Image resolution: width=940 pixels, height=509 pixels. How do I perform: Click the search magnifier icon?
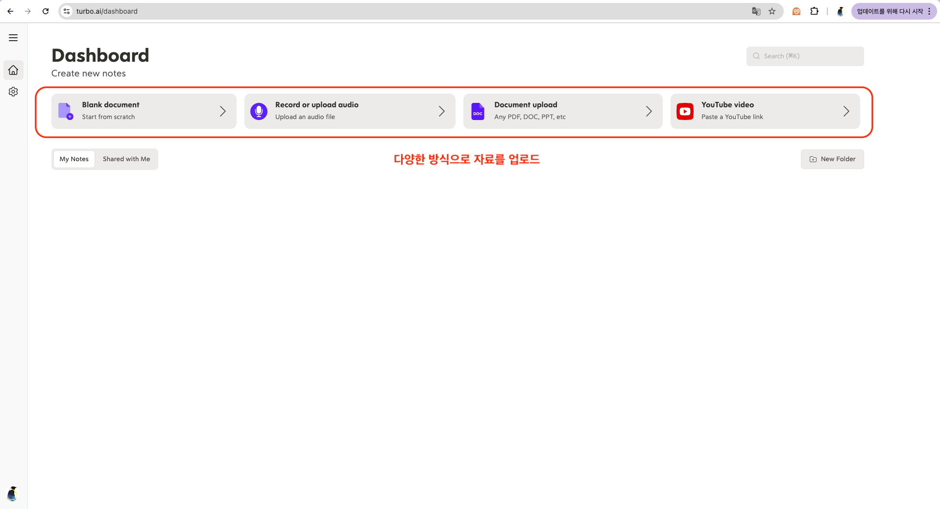click(756, 56)
